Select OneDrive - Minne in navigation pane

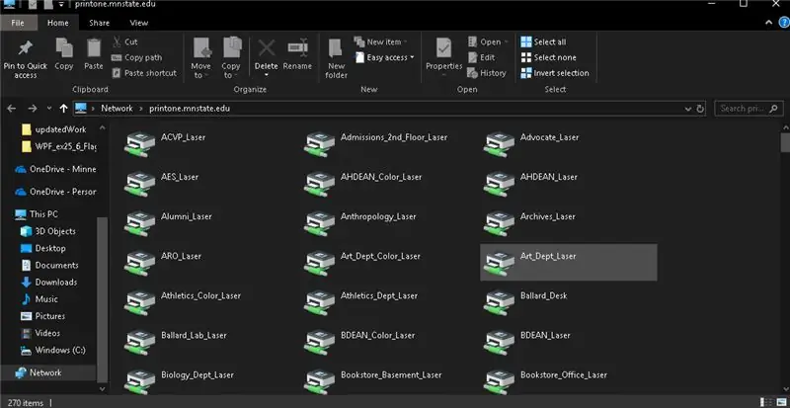point(55,170)
